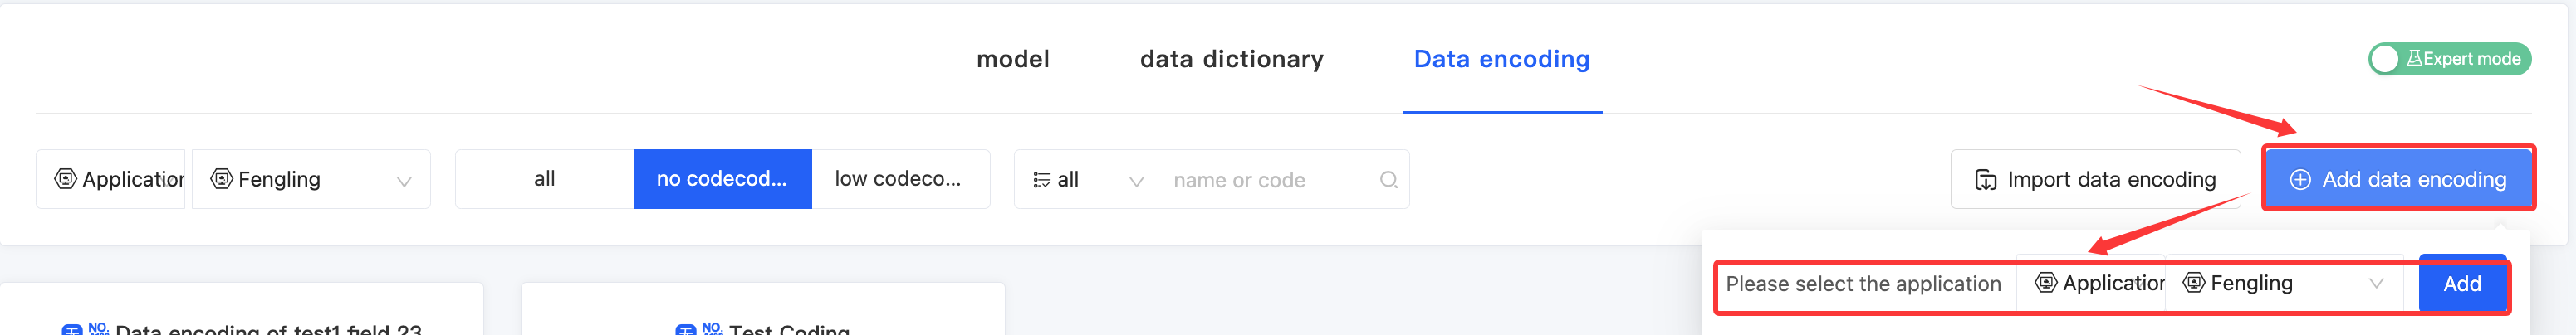This screenshot has height=335, width=2576.
Task: Open the data dictionary tab
Action: 1231,59
